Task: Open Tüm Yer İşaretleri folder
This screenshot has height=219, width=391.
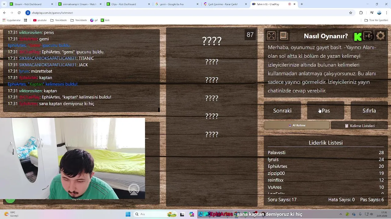Action: coord(376,20)
